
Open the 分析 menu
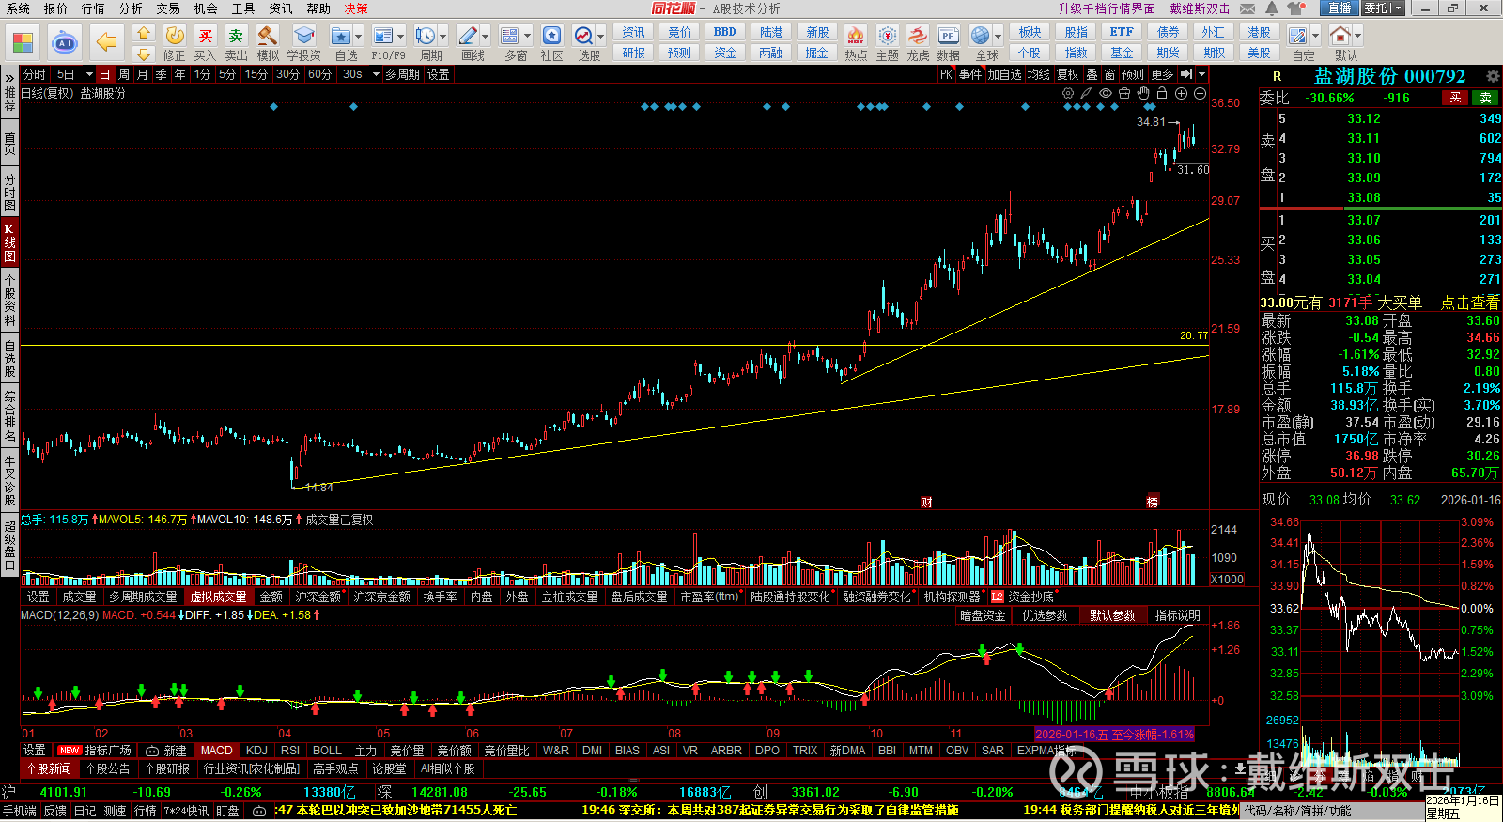coord(131,8)
